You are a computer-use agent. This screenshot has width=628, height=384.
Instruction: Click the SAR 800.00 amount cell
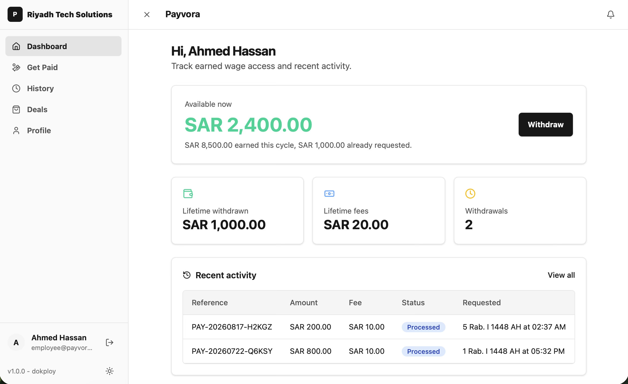click(x=310, y=351)
